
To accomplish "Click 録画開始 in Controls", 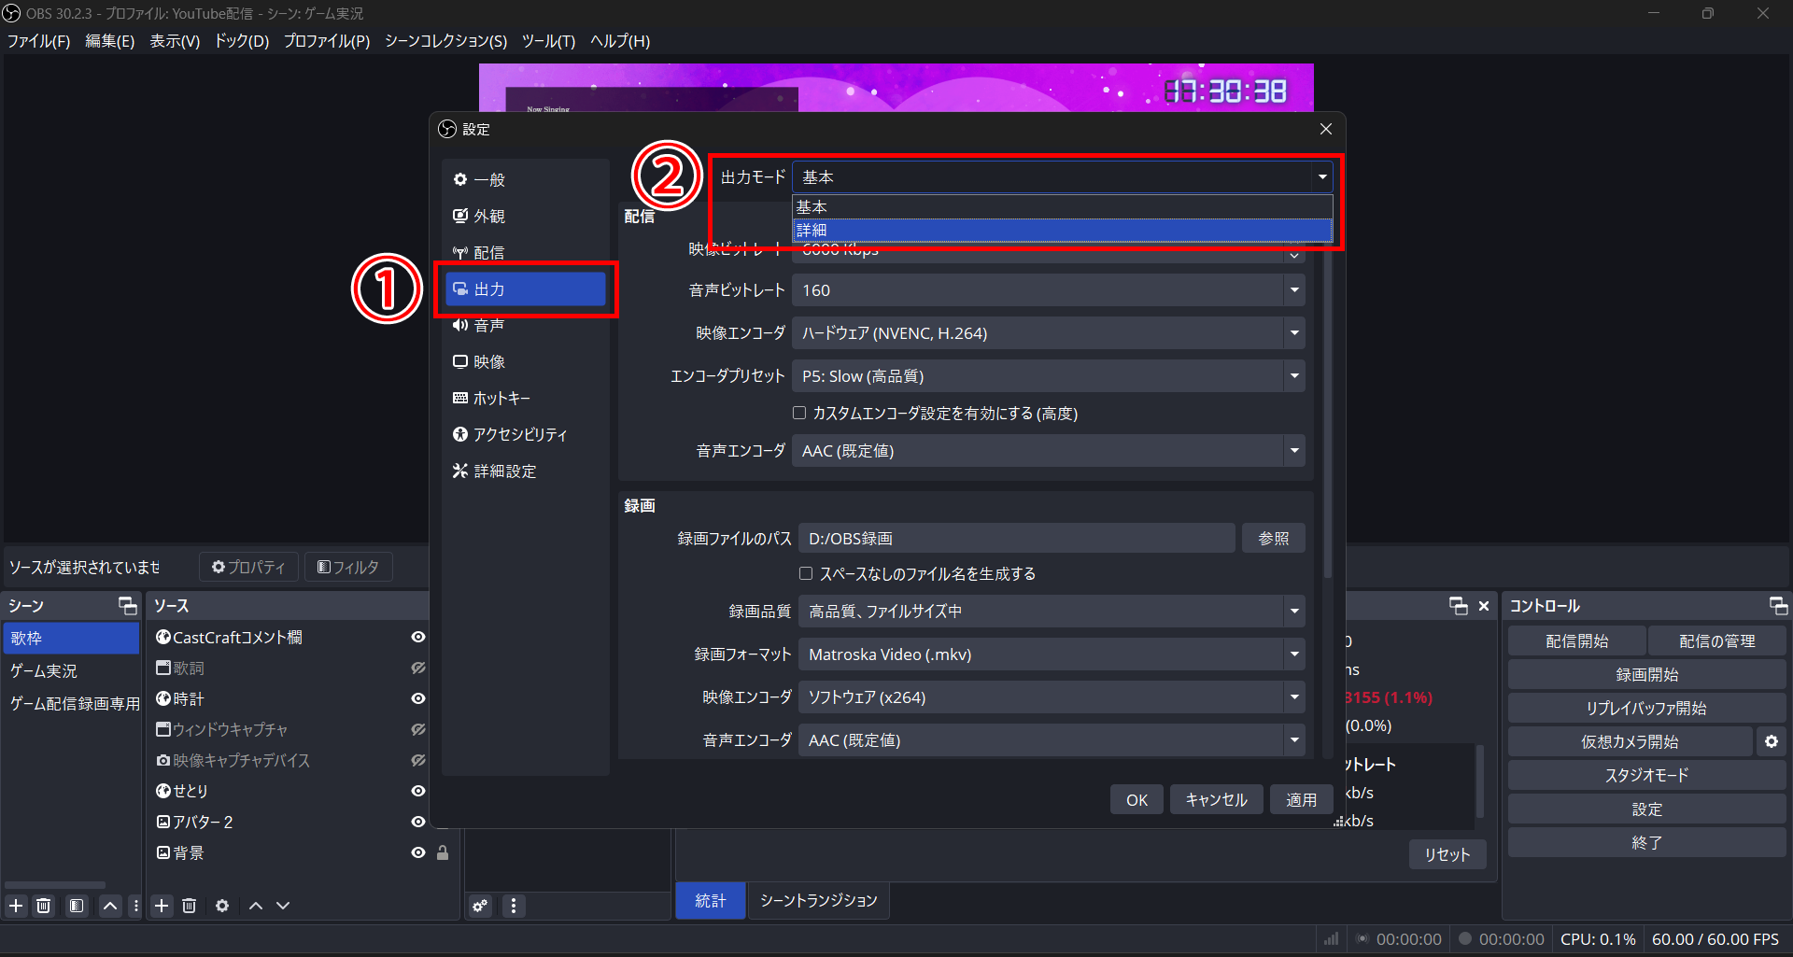I will coord(1647,675).
